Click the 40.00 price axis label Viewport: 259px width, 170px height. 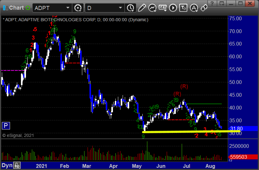point(235,108)
